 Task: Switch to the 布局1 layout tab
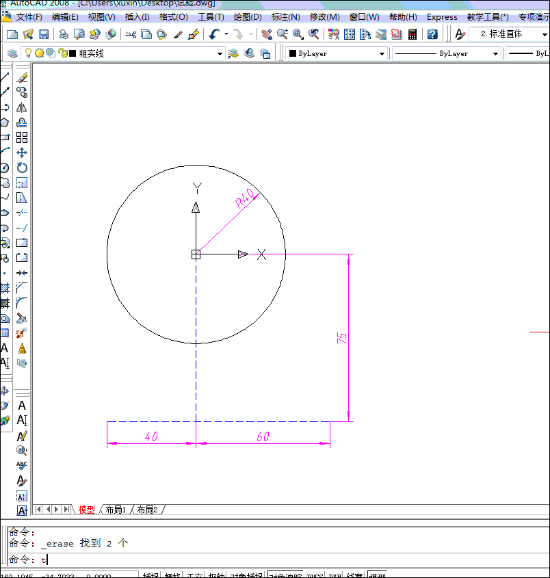[116, 510]
